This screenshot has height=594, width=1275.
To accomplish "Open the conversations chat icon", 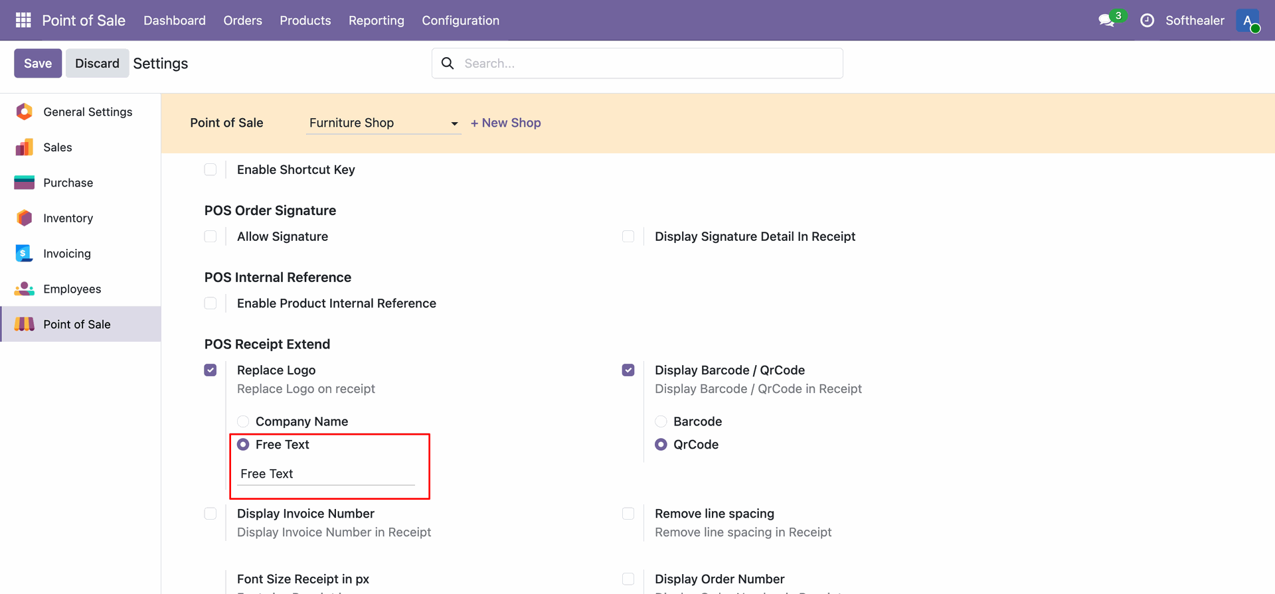I will [x=1106, y=21].
